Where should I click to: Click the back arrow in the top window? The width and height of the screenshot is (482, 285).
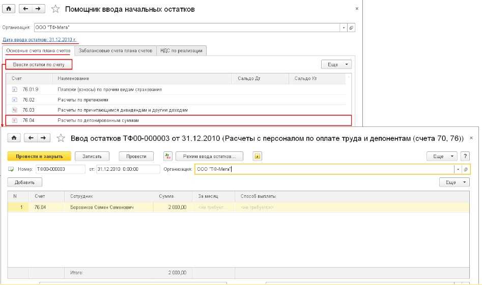point(26,9)
